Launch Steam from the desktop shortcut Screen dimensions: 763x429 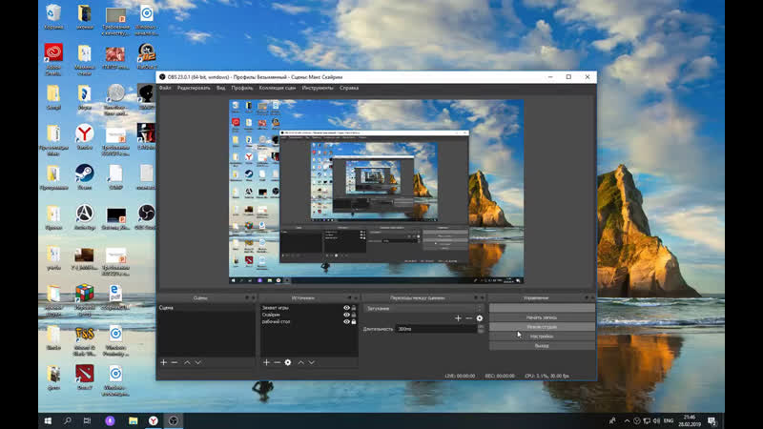coord(84,177)
